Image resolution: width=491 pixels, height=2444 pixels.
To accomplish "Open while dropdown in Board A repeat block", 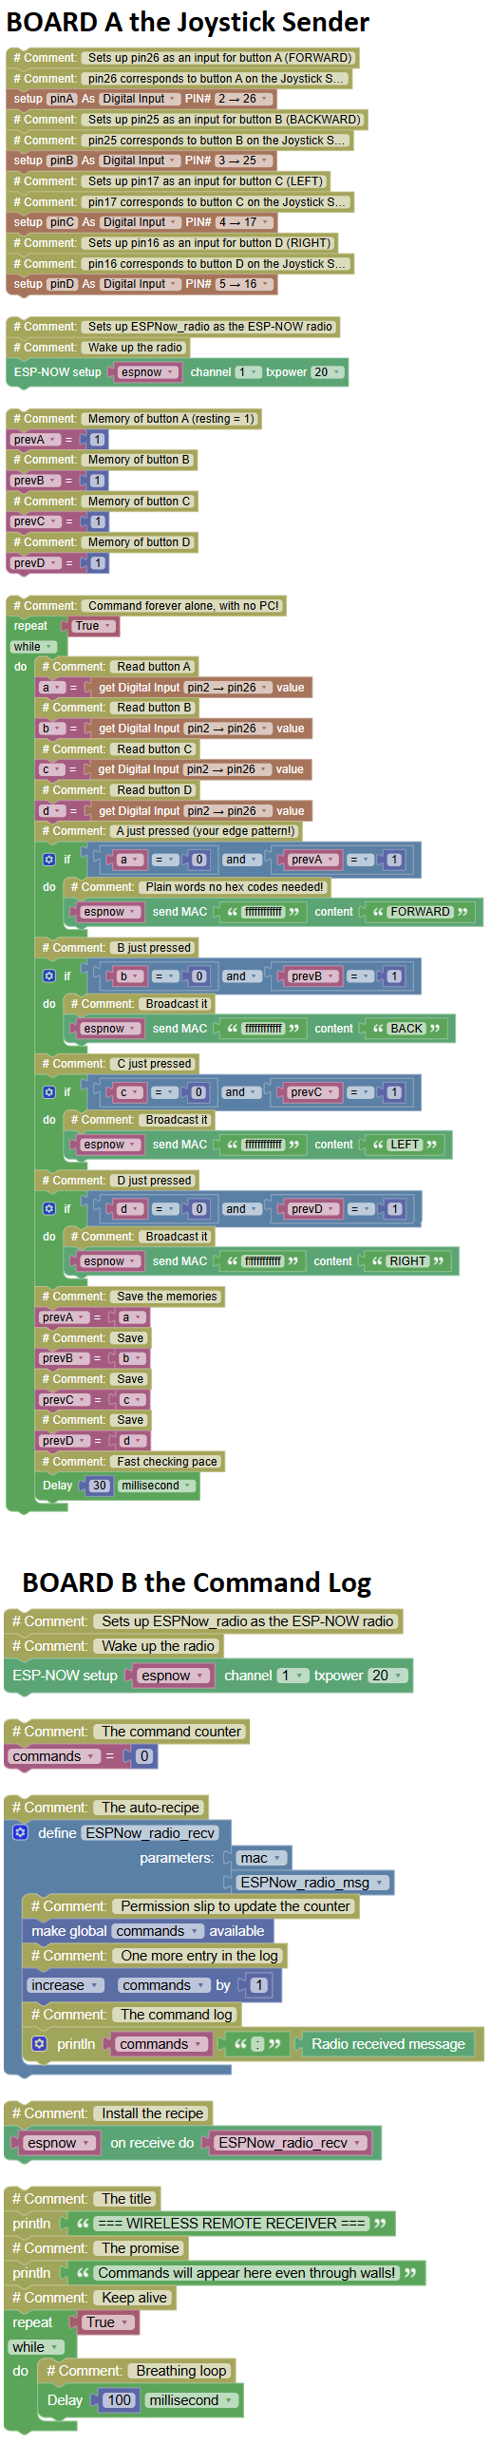I will 33,647.
